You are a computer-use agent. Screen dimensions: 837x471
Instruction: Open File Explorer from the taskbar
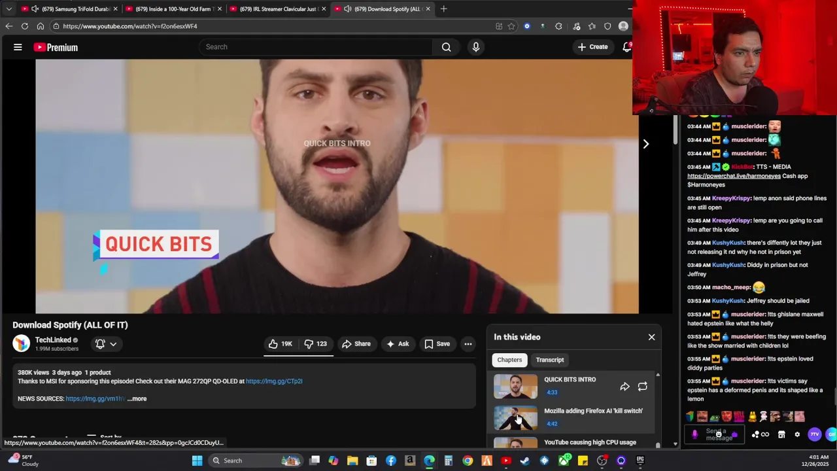[x=352, y=461]
